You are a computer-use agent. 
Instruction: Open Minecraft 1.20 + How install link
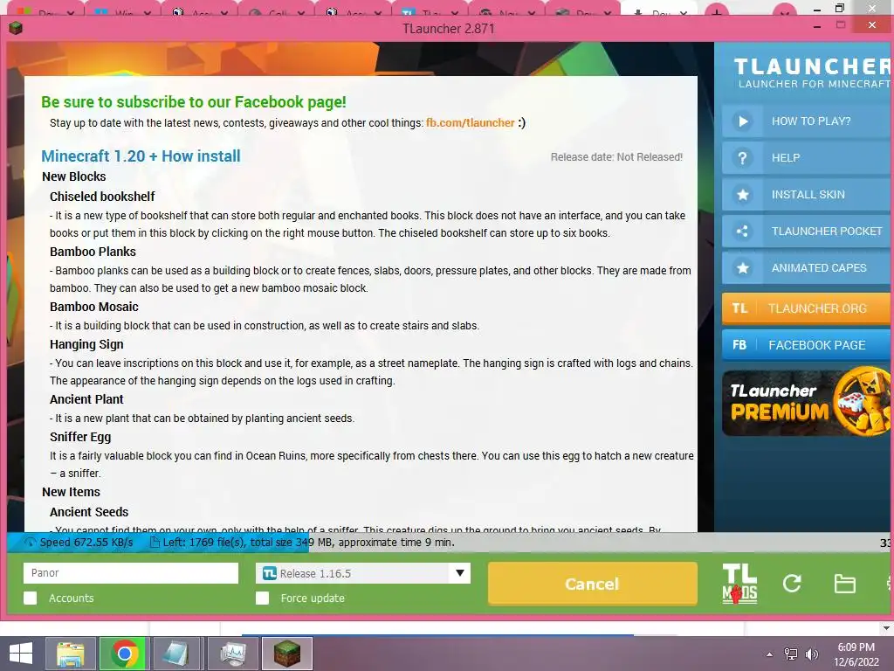[x=141, y=156]
